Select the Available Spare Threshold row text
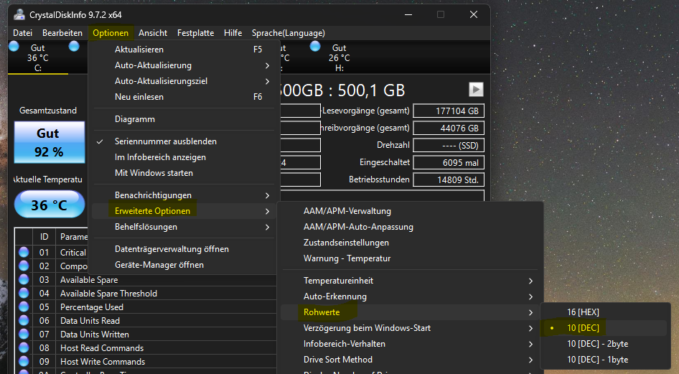 (108, 294)
